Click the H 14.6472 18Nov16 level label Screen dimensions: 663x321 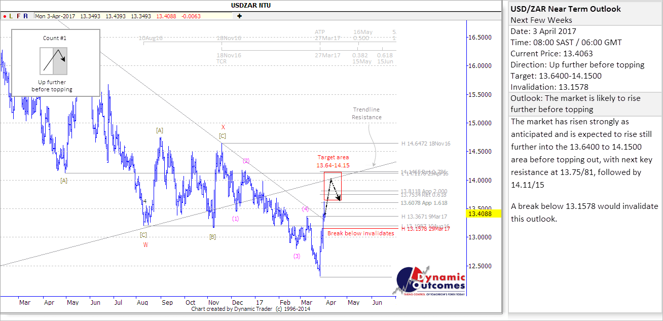point(426,144)
